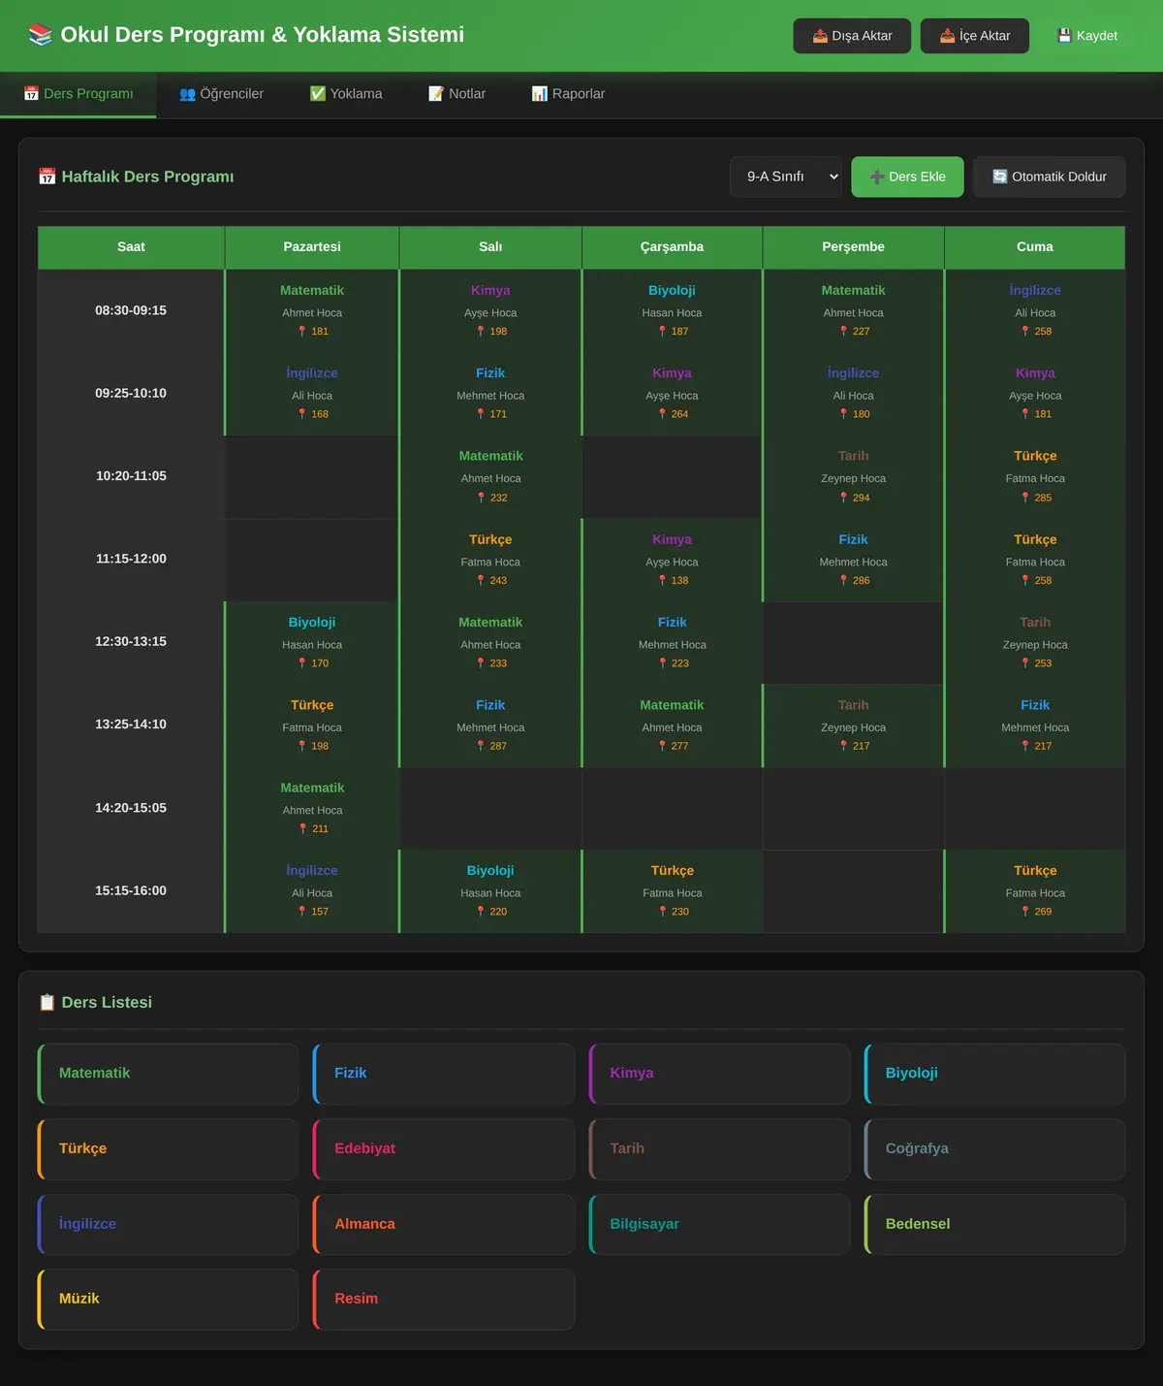Click the Ders Ekle button

point(907,177)
